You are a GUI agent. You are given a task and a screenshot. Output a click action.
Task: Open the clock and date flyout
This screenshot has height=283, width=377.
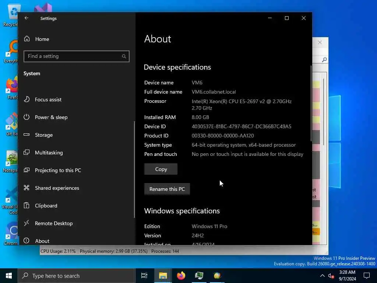coord(348,276)
